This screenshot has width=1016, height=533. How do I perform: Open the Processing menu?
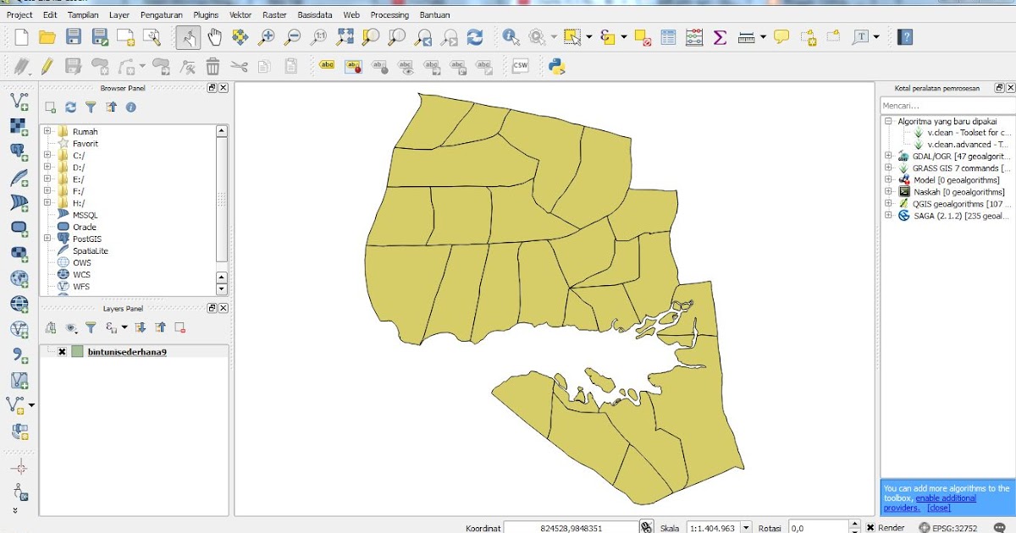[389, 14]
